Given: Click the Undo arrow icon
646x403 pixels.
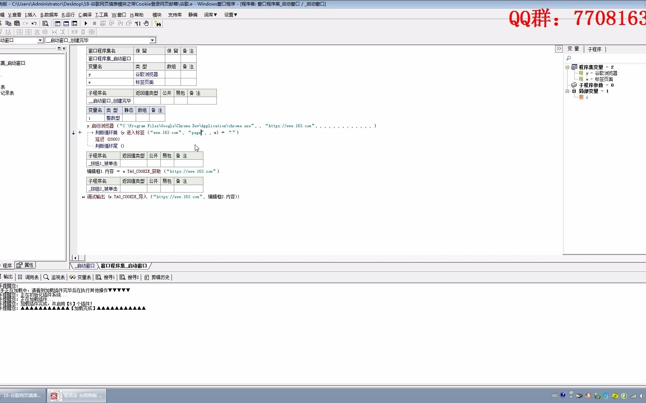Looking at the screenshot, I should [34, 23].
